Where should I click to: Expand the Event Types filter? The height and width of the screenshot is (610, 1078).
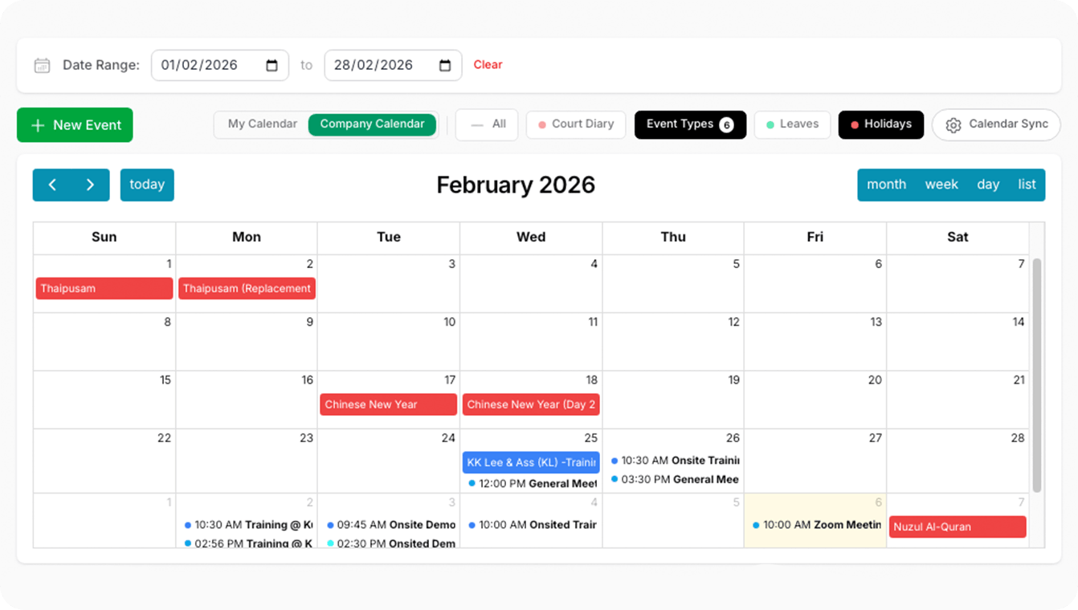pos(680,124)
